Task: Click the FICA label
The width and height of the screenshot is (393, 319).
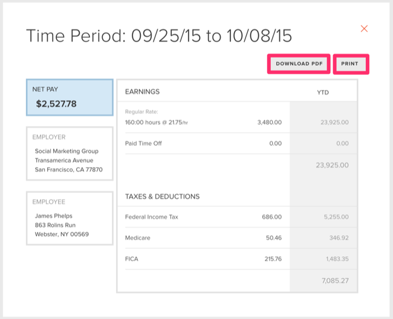Action: click(132, 259)
